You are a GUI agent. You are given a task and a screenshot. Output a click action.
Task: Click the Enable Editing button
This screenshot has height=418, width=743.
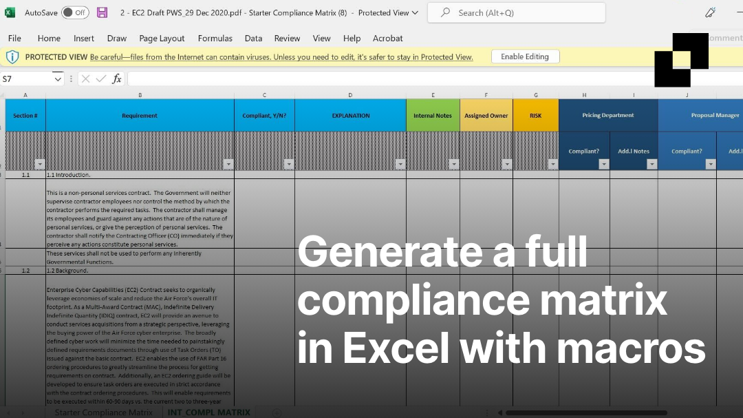pos(524,56)
